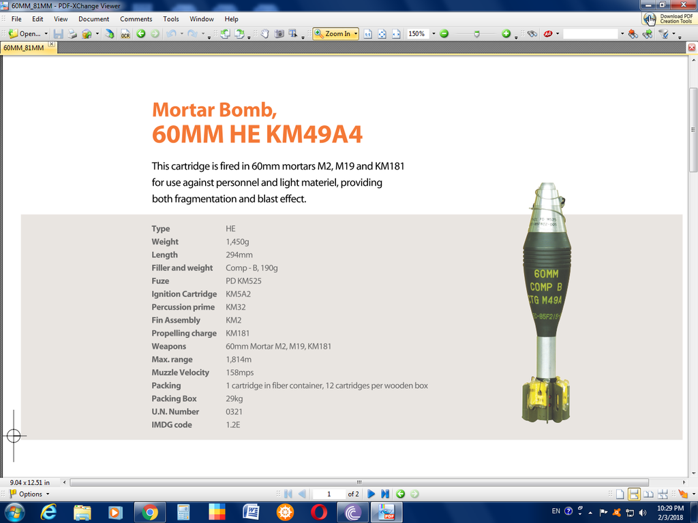Viewport: 698px width, 523px height.
Task: Click the funnel search options icon
Action: (664, 34)
